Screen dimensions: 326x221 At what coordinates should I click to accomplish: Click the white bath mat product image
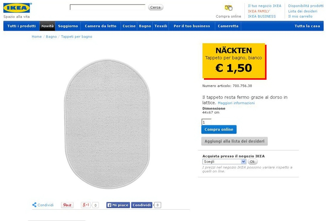click(x=108, y=124)
